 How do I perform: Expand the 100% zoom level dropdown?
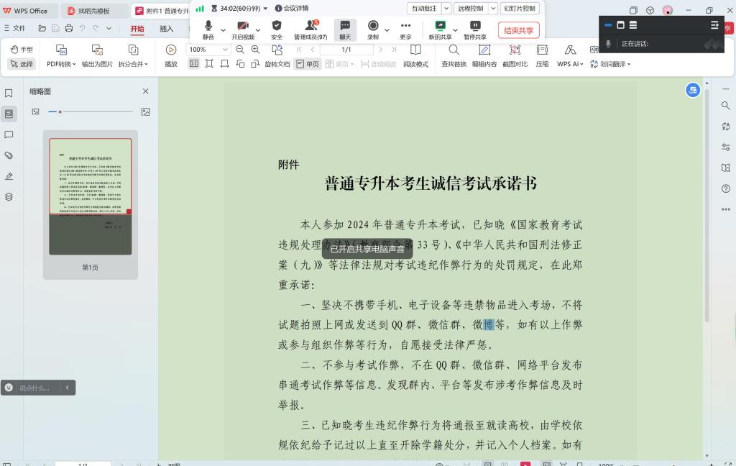click(x=225, y=50)
